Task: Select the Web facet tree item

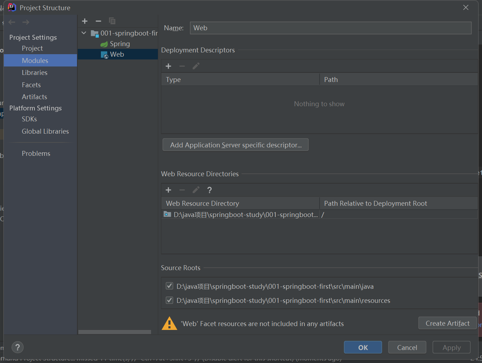Action: [117, 54]
